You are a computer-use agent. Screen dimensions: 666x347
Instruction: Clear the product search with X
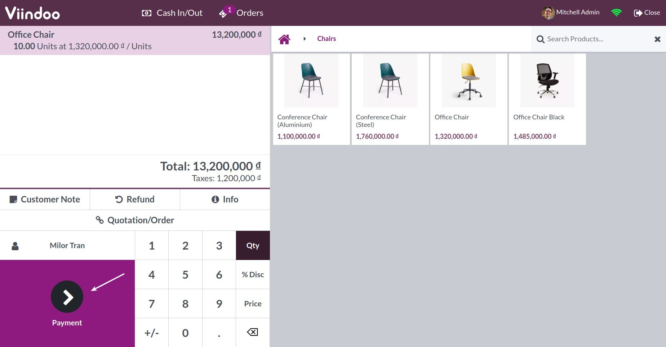(657, 39)
